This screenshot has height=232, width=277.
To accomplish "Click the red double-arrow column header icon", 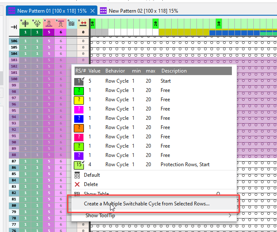I will [83, 24].
